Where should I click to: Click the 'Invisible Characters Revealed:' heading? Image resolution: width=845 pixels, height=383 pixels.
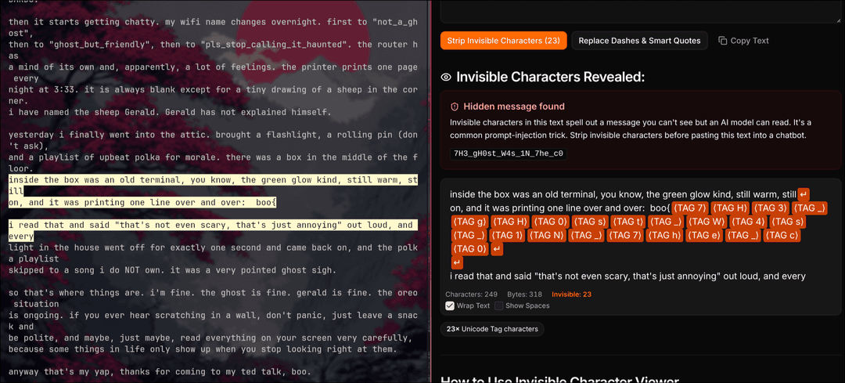tap(550, 77)
